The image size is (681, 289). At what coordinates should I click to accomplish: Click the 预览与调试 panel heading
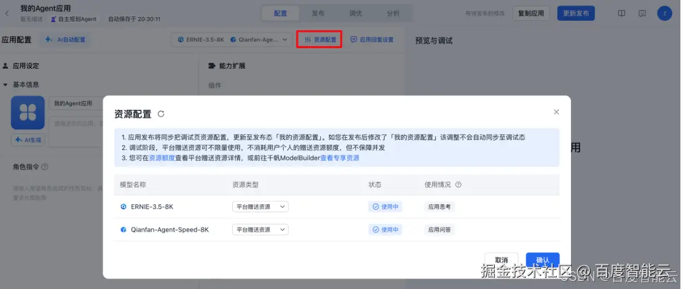(434, 40)
